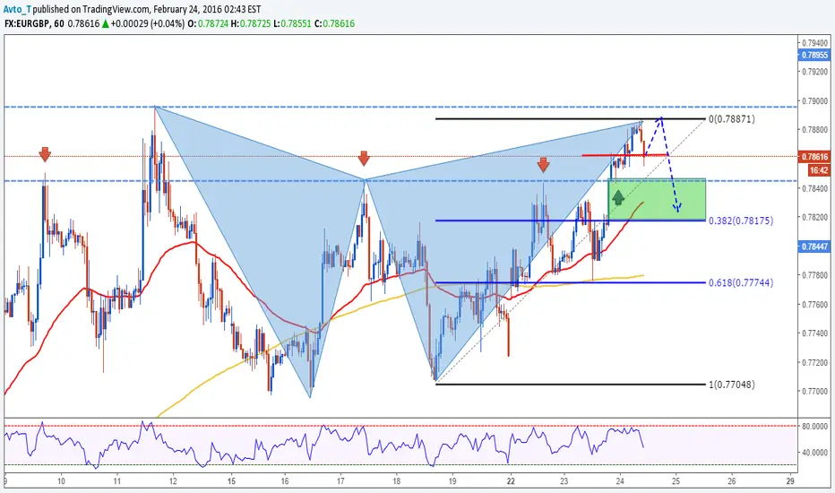
Task: Select the Fibonacci label 0.618(0.77744)
Action: 741,282
